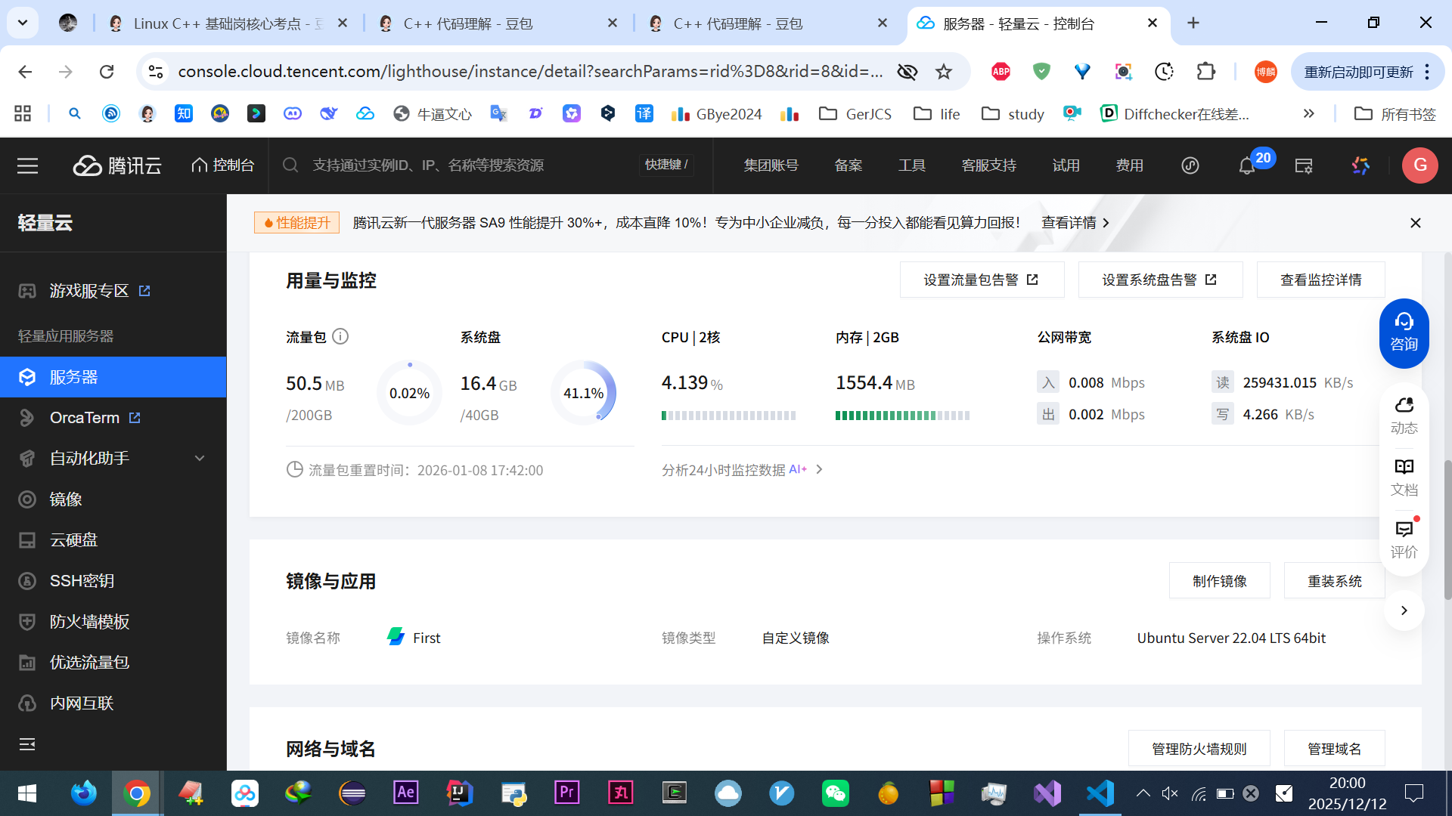The width and height of the screenshot is (1452, 816).
Task: Open the 咨询 customer service floating button
Action: pos(1404,332)
